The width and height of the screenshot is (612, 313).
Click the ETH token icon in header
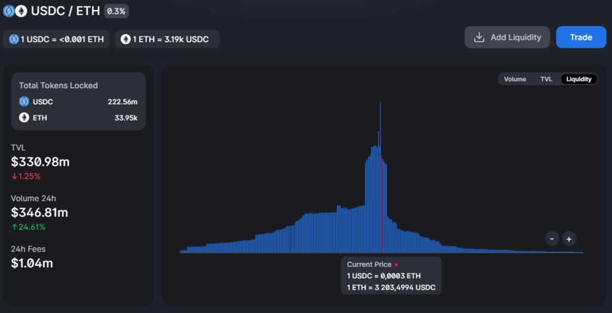(x=21, y=11)
